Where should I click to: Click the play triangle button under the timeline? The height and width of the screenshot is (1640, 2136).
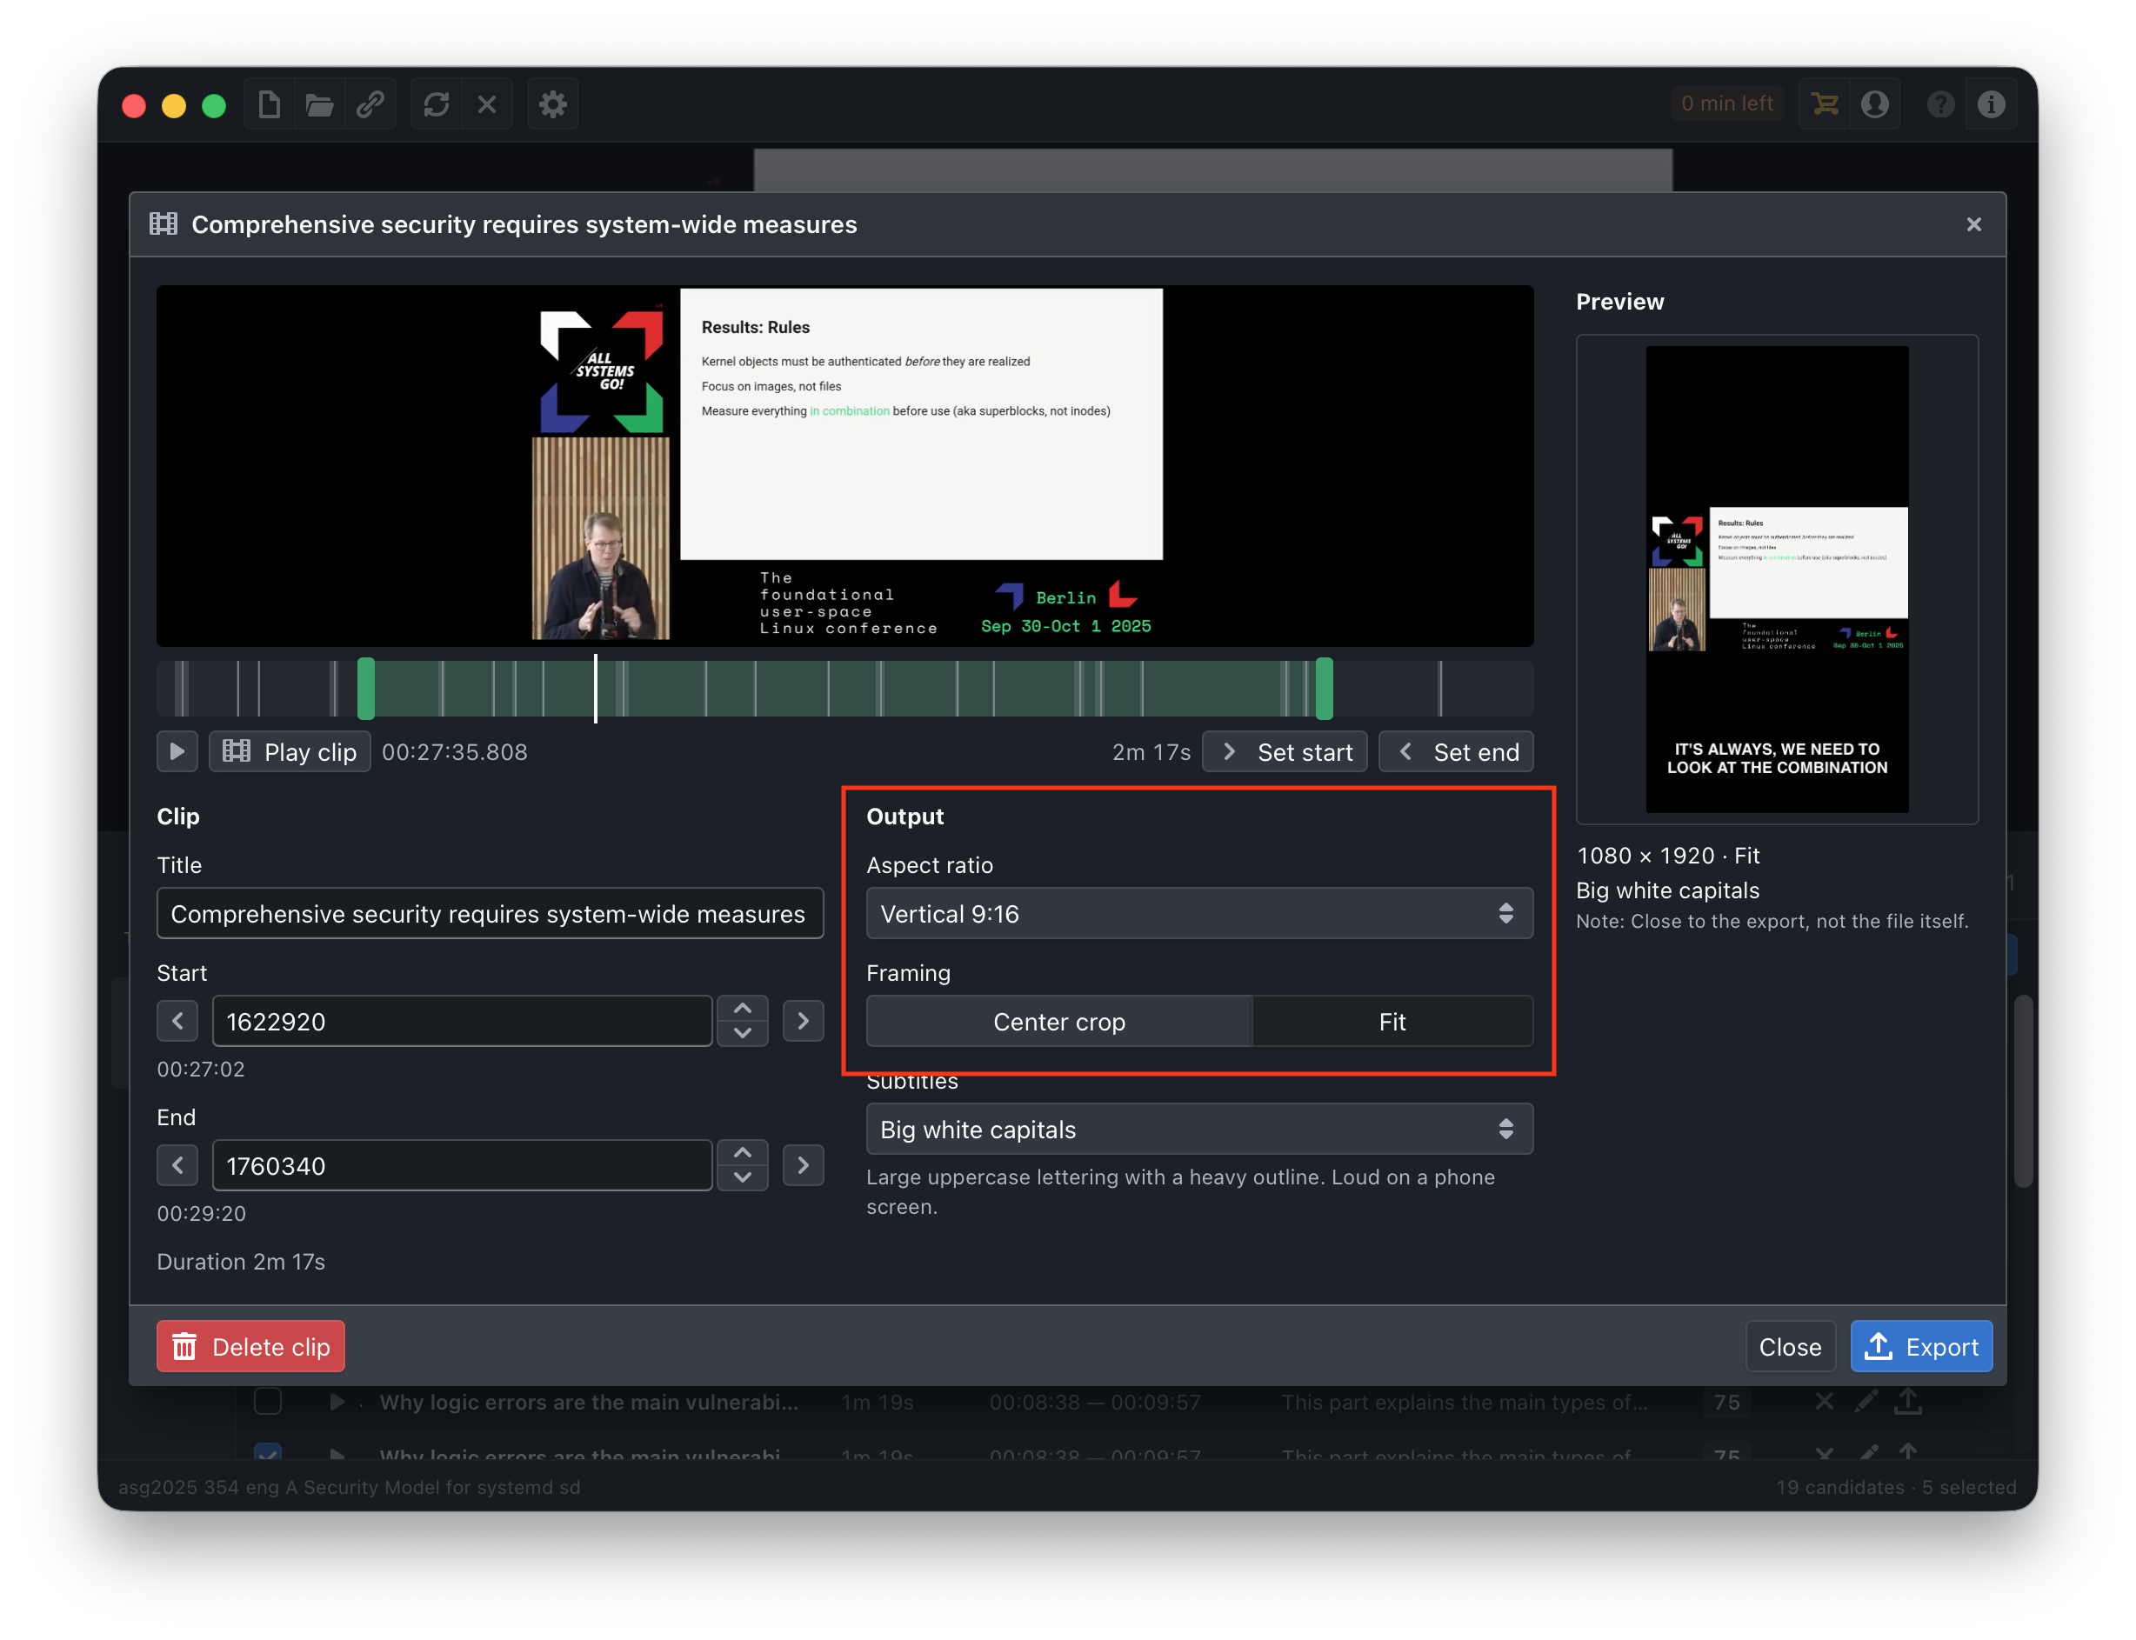[x=177, y=751]
